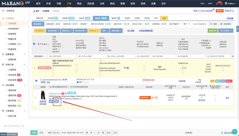Image resolution: width=239 pixels, height=136 pixels.
Task: Open the 批处理功能 dropdown
Action: click(53, 31)
